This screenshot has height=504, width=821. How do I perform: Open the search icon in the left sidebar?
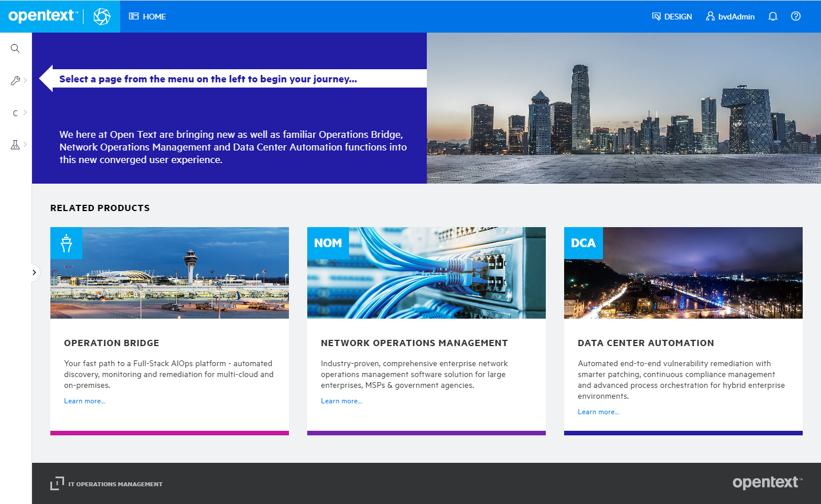click(x=15, y=48)
